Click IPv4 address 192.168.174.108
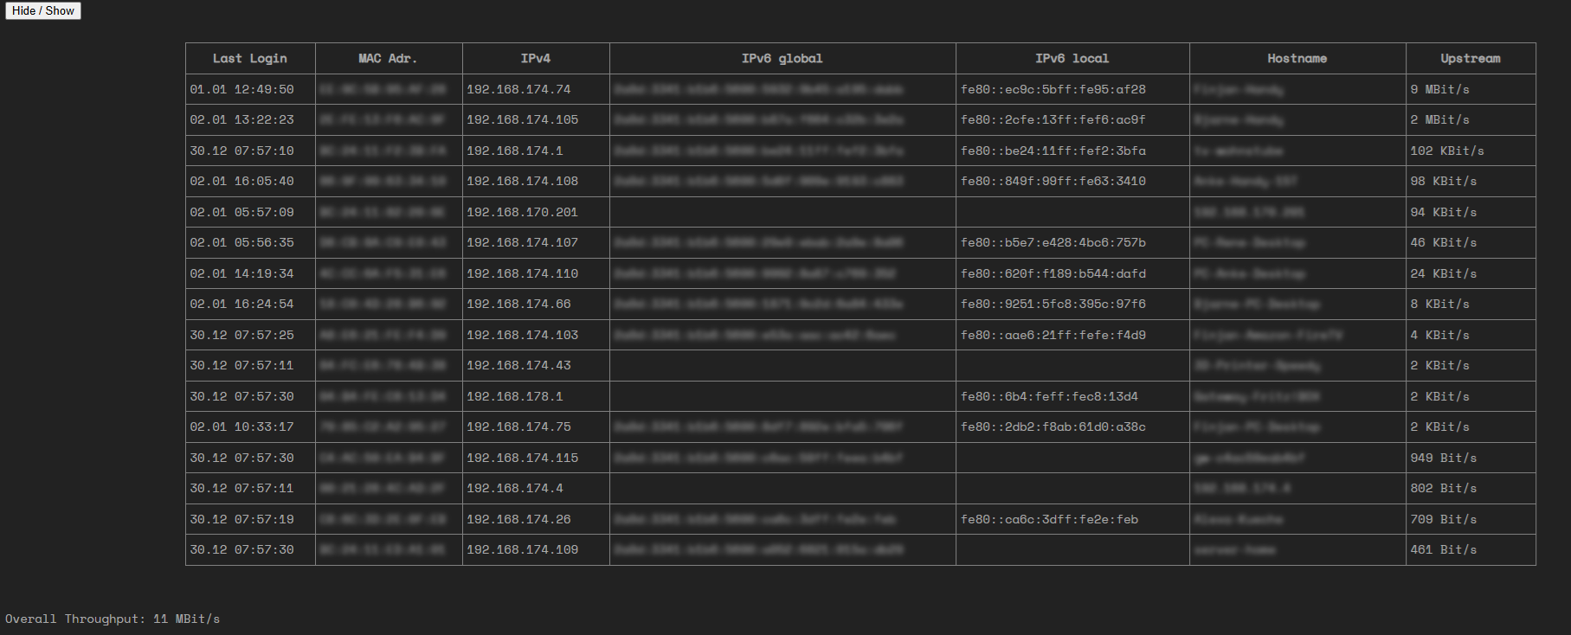The image size is (1571, 635). (523, 181)
